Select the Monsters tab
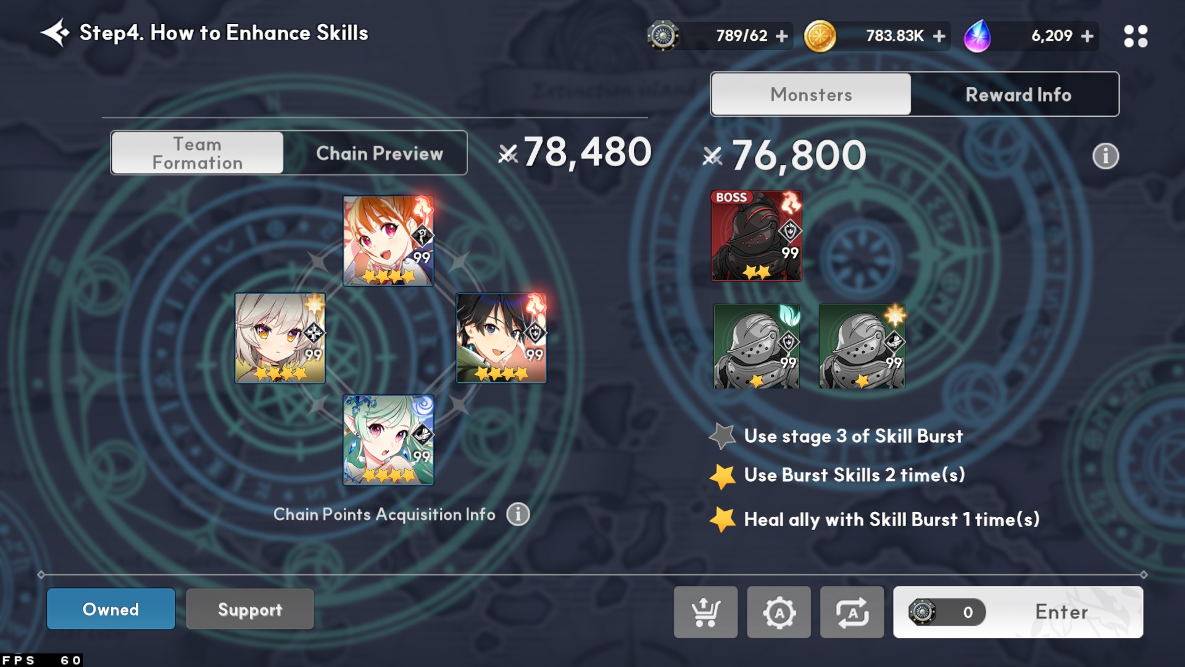Screen dimensions: 1185x667 pyautogui.click(x=811, y=94)
